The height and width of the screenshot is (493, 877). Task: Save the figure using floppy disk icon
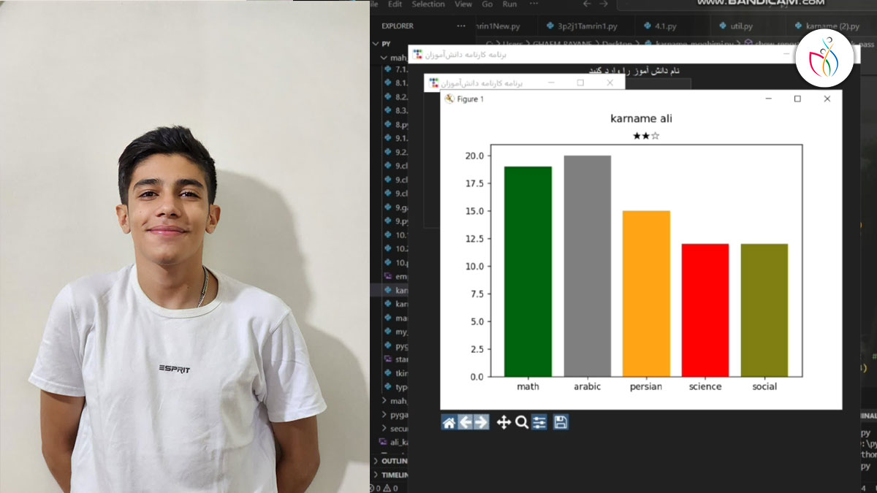click(561, 422)
